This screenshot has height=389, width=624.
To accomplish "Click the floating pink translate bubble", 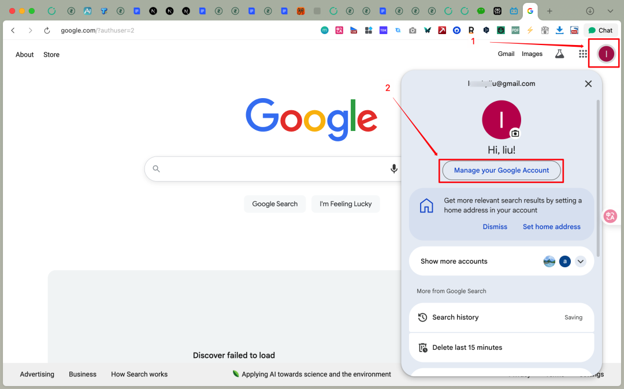I will [x=610, y=216].
